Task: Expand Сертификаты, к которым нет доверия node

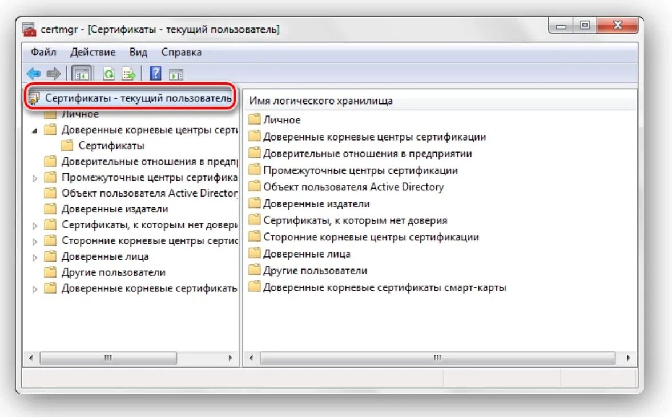Action: tap(35, 226)
